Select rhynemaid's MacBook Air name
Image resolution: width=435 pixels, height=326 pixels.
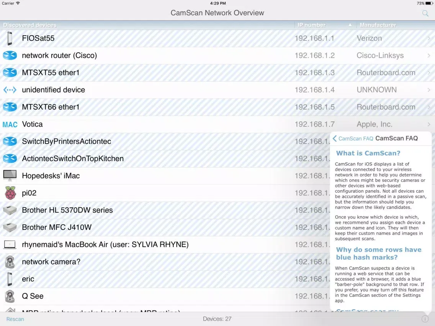point(105,245)
